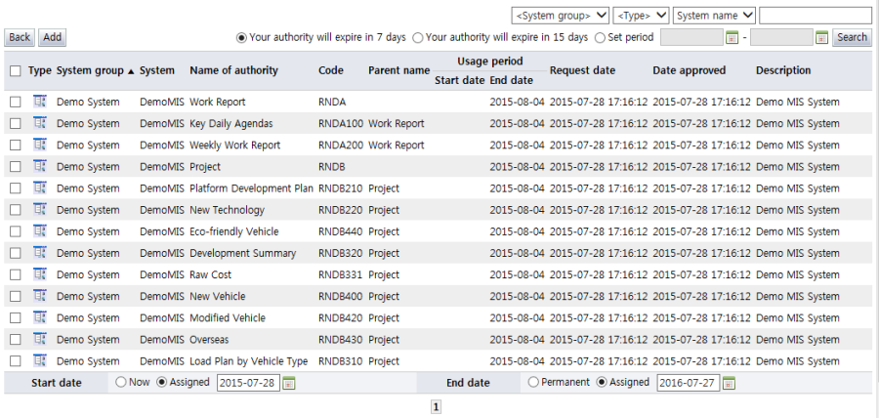Open the first Set period calendar picker
The width and height of the screenshot is (879, 418).
tap(732, 37)
